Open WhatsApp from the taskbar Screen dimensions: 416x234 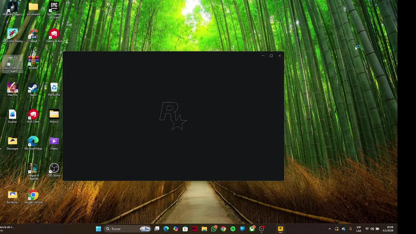point(214,229)
